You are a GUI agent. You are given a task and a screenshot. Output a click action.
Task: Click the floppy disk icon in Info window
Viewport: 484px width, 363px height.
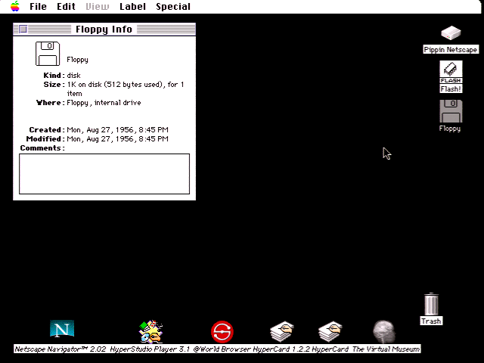point(48,54)
